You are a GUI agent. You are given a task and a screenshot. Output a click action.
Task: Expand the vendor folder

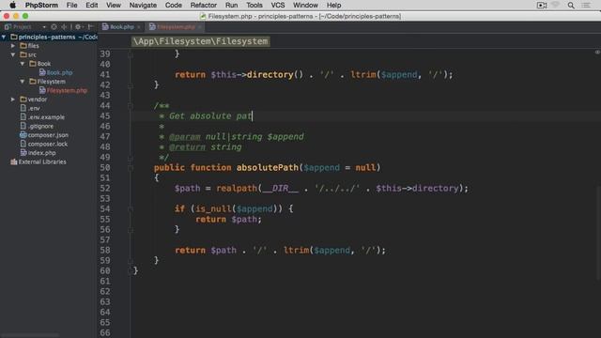pyautogui.click(x=13, y=100)
